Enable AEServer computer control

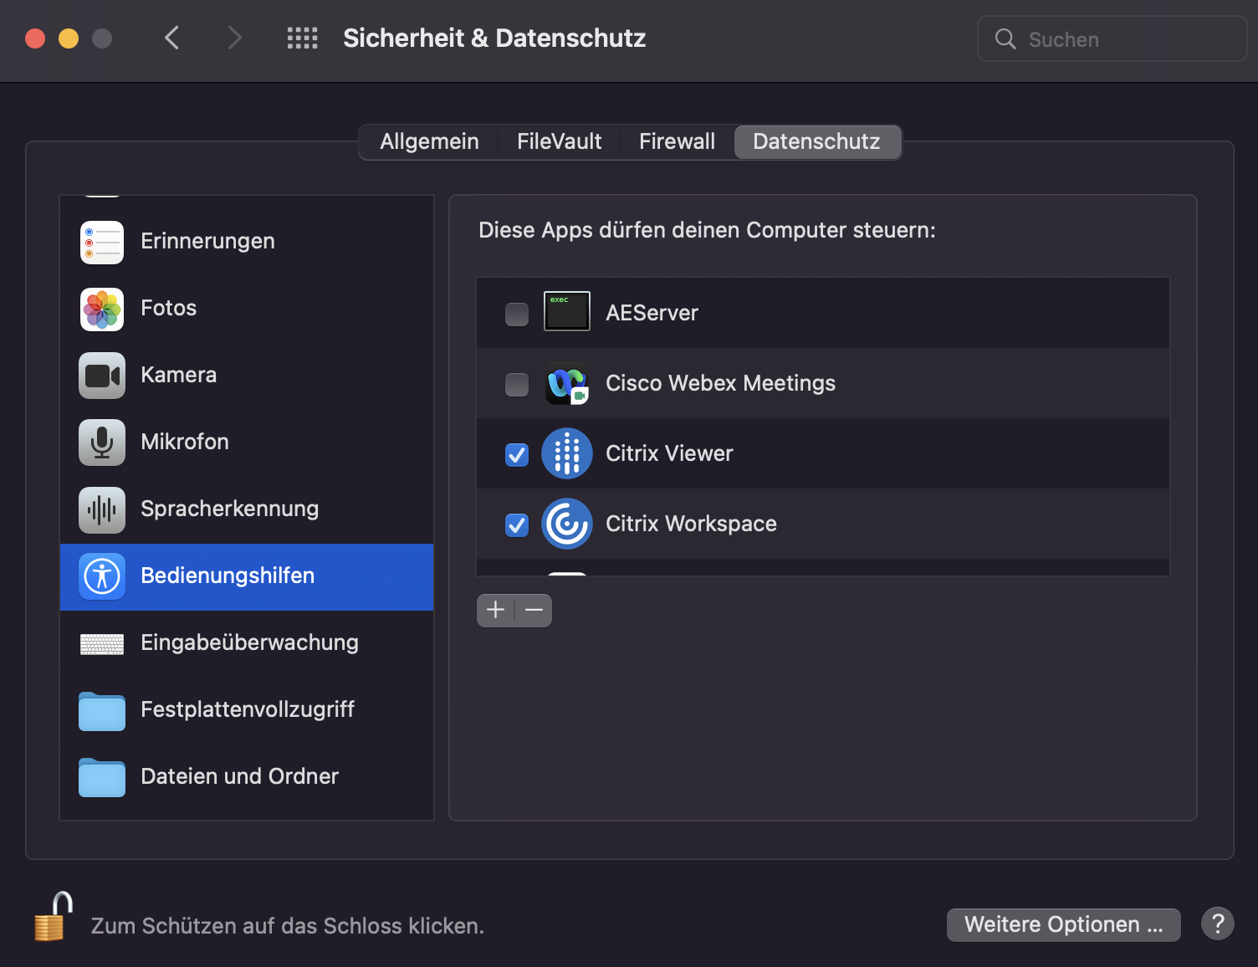click(x=516, y=313)
